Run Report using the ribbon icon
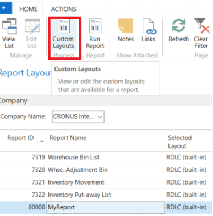Image resolution: width=213 pixels, height=216 pixels. coord(95,33)
